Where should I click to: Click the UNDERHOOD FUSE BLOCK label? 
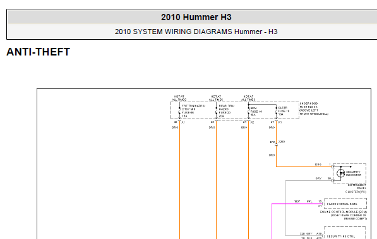[x=314, y=108]
